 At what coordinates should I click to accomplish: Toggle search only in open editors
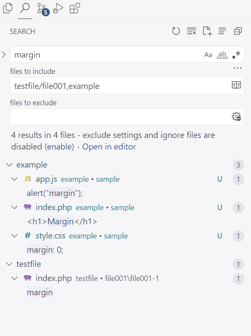[x=236, y=85]
